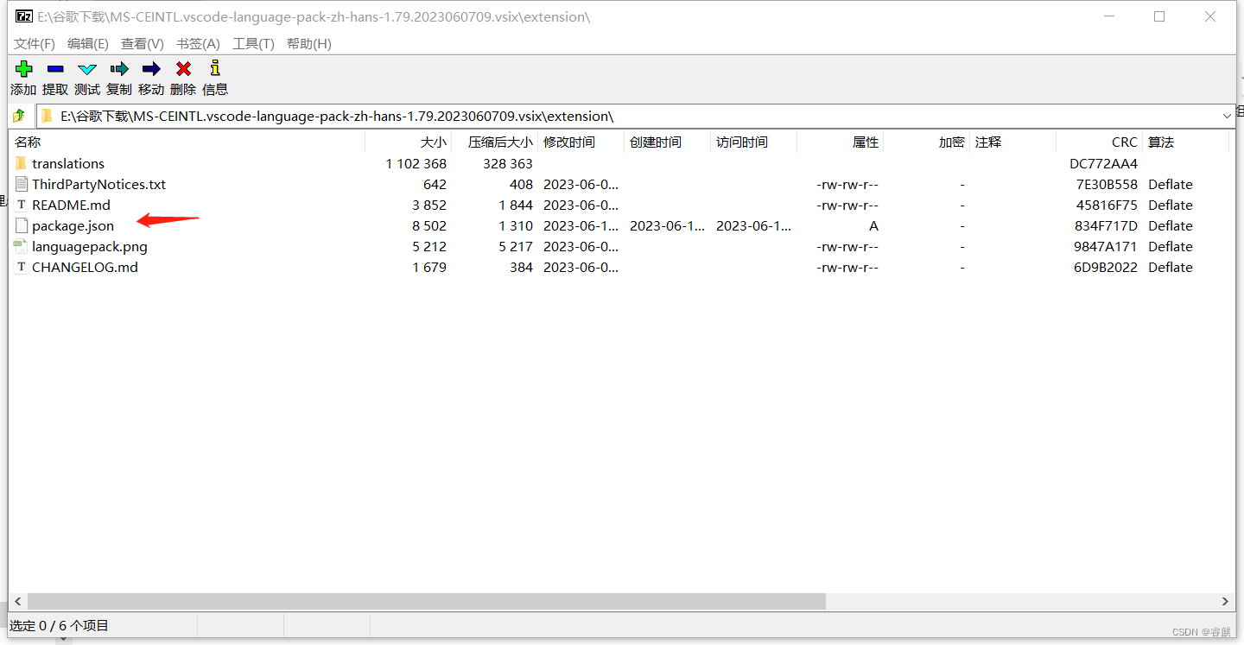The height and width of the screenshot is (645, 1244).
Task: Open the 文件(F) menu
Action: tap(35, 43)
